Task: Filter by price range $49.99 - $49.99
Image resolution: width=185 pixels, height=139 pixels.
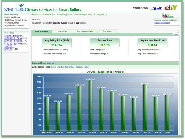Action: 12,36
